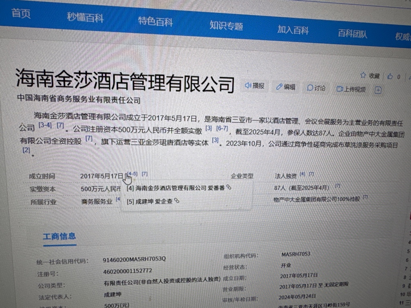411x308 pixels.
Task: Click citation [7] after 100%持股
Action: tap(365, 197)
